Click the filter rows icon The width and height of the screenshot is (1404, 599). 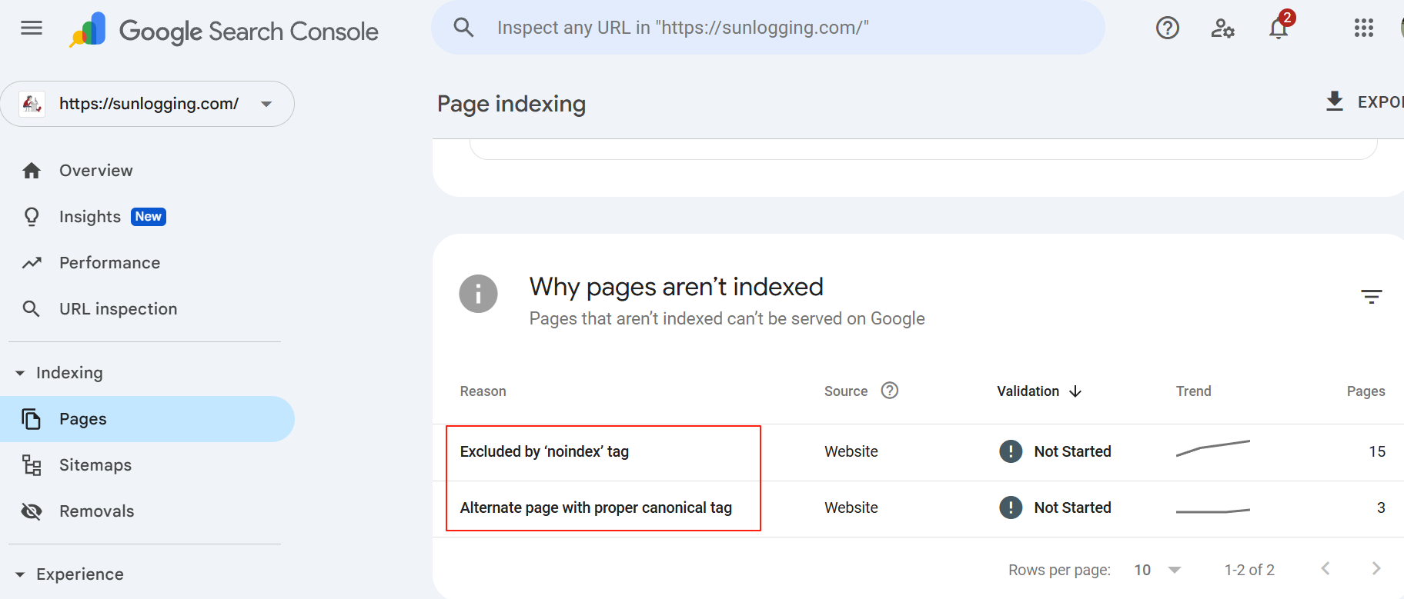click(1371, 296)
